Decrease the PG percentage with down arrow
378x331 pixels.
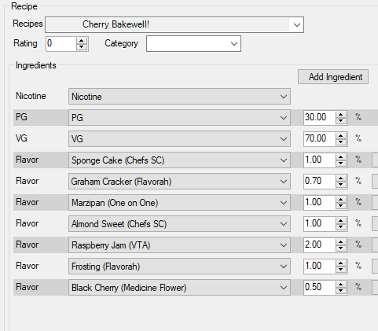[341, 121]
